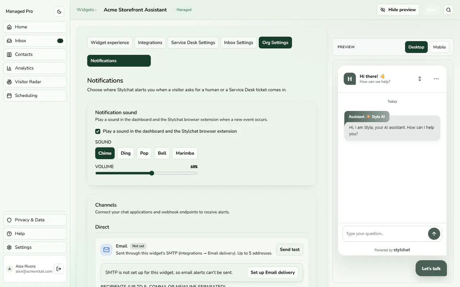The image size is (460, 287).
Task: Click the Scheduling calendar icon
Action: (9, 95)
